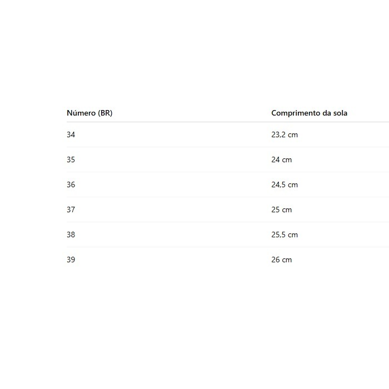
Task: Select size 36 in the table
Action: pyautogui.click(x=71, y=184)
